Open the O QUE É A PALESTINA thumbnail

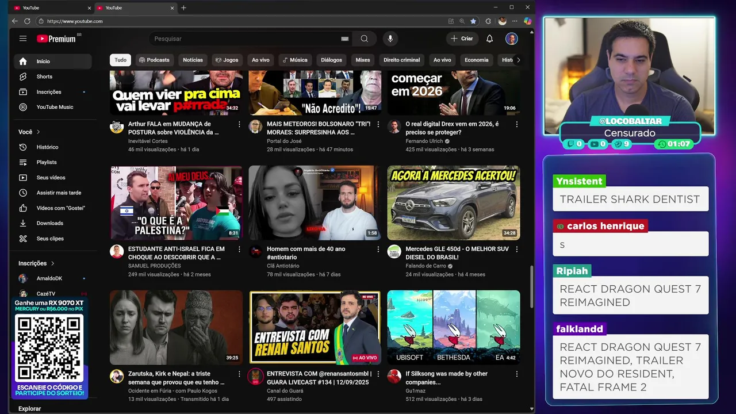point(176,203)
